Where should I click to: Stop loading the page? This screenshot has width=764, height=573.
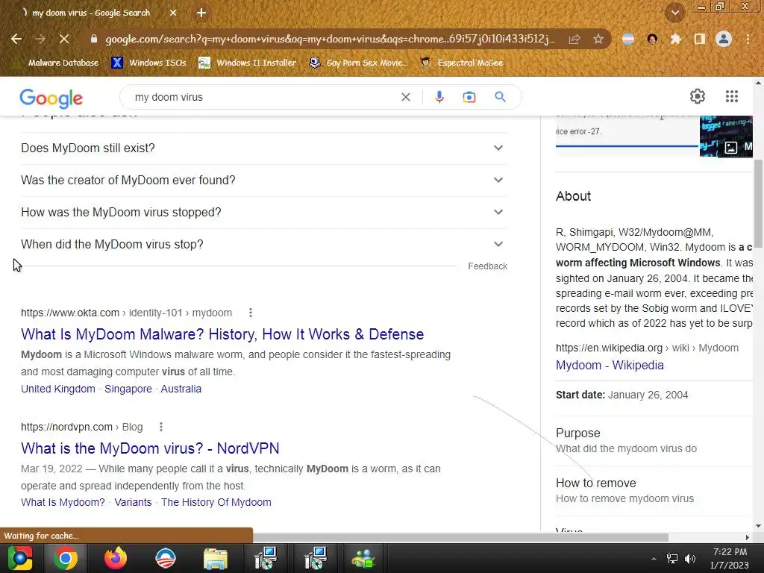click(x=64, y=39)
